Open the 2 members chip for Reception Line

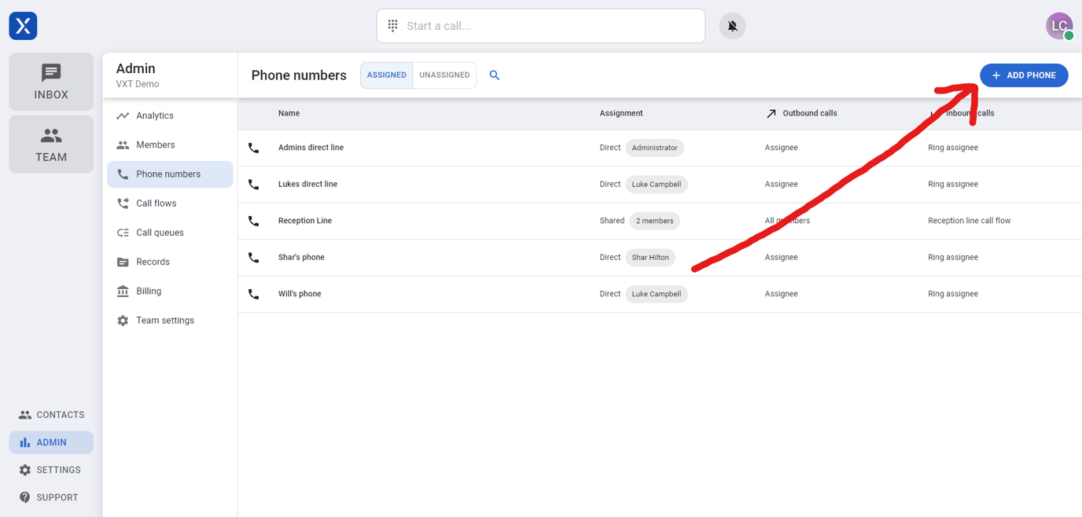click(x=654, y=221)
